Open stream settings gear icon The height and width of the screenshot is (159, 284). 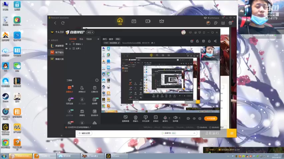[200, 118]
